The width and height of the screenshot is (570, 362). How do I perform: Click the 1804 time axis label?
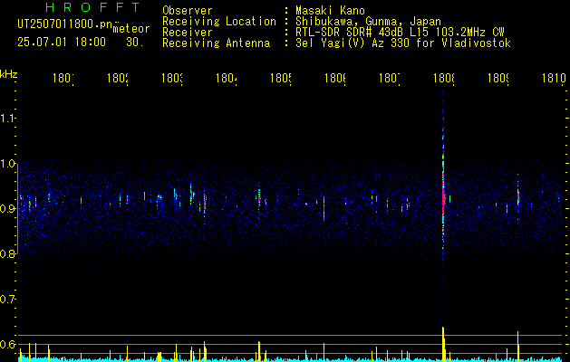[x=227, y=78]
